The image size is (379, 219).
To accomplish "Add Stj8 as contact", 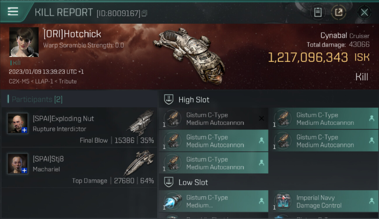I will (24, 171).
